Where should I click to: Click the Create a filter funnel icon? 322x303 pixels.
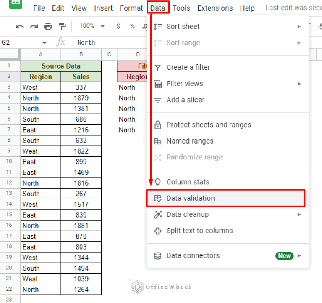coord(158,67)
